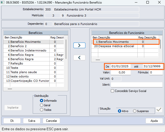The image size is (165, 132).
Task: Select 'Teste' benefit row number 10
Action: (34, 68)
